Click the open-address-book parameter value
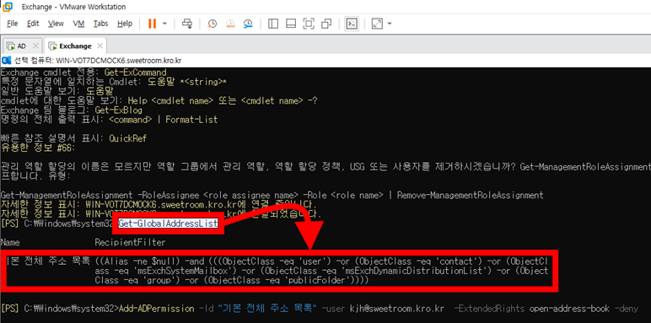This screenshot has height=323, width=651. coord(570,309)
